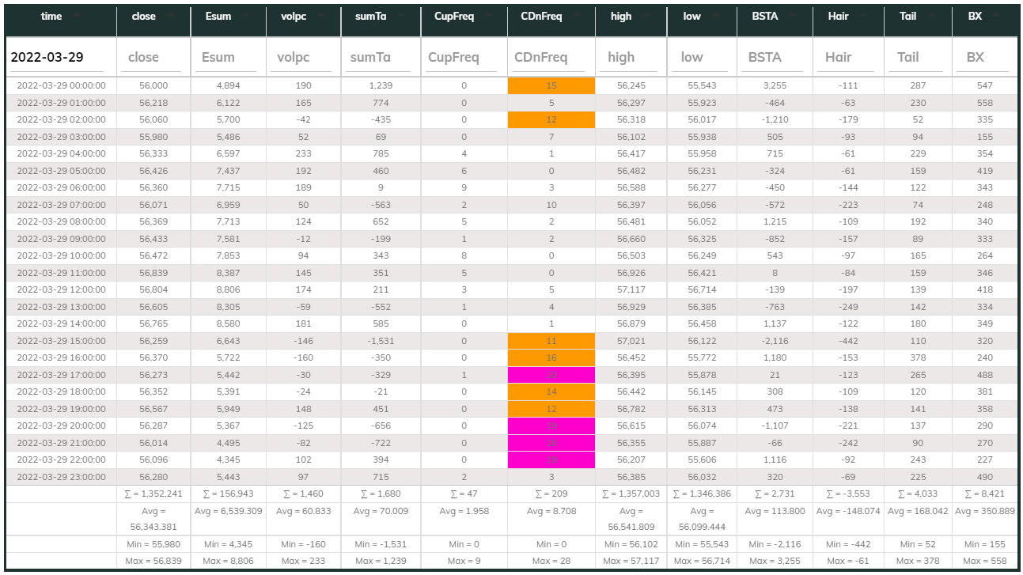This screenshot has width=1023, height=575.
Task: Click the sort arrow beside CDnFreq header
Action: pos(576,16)
